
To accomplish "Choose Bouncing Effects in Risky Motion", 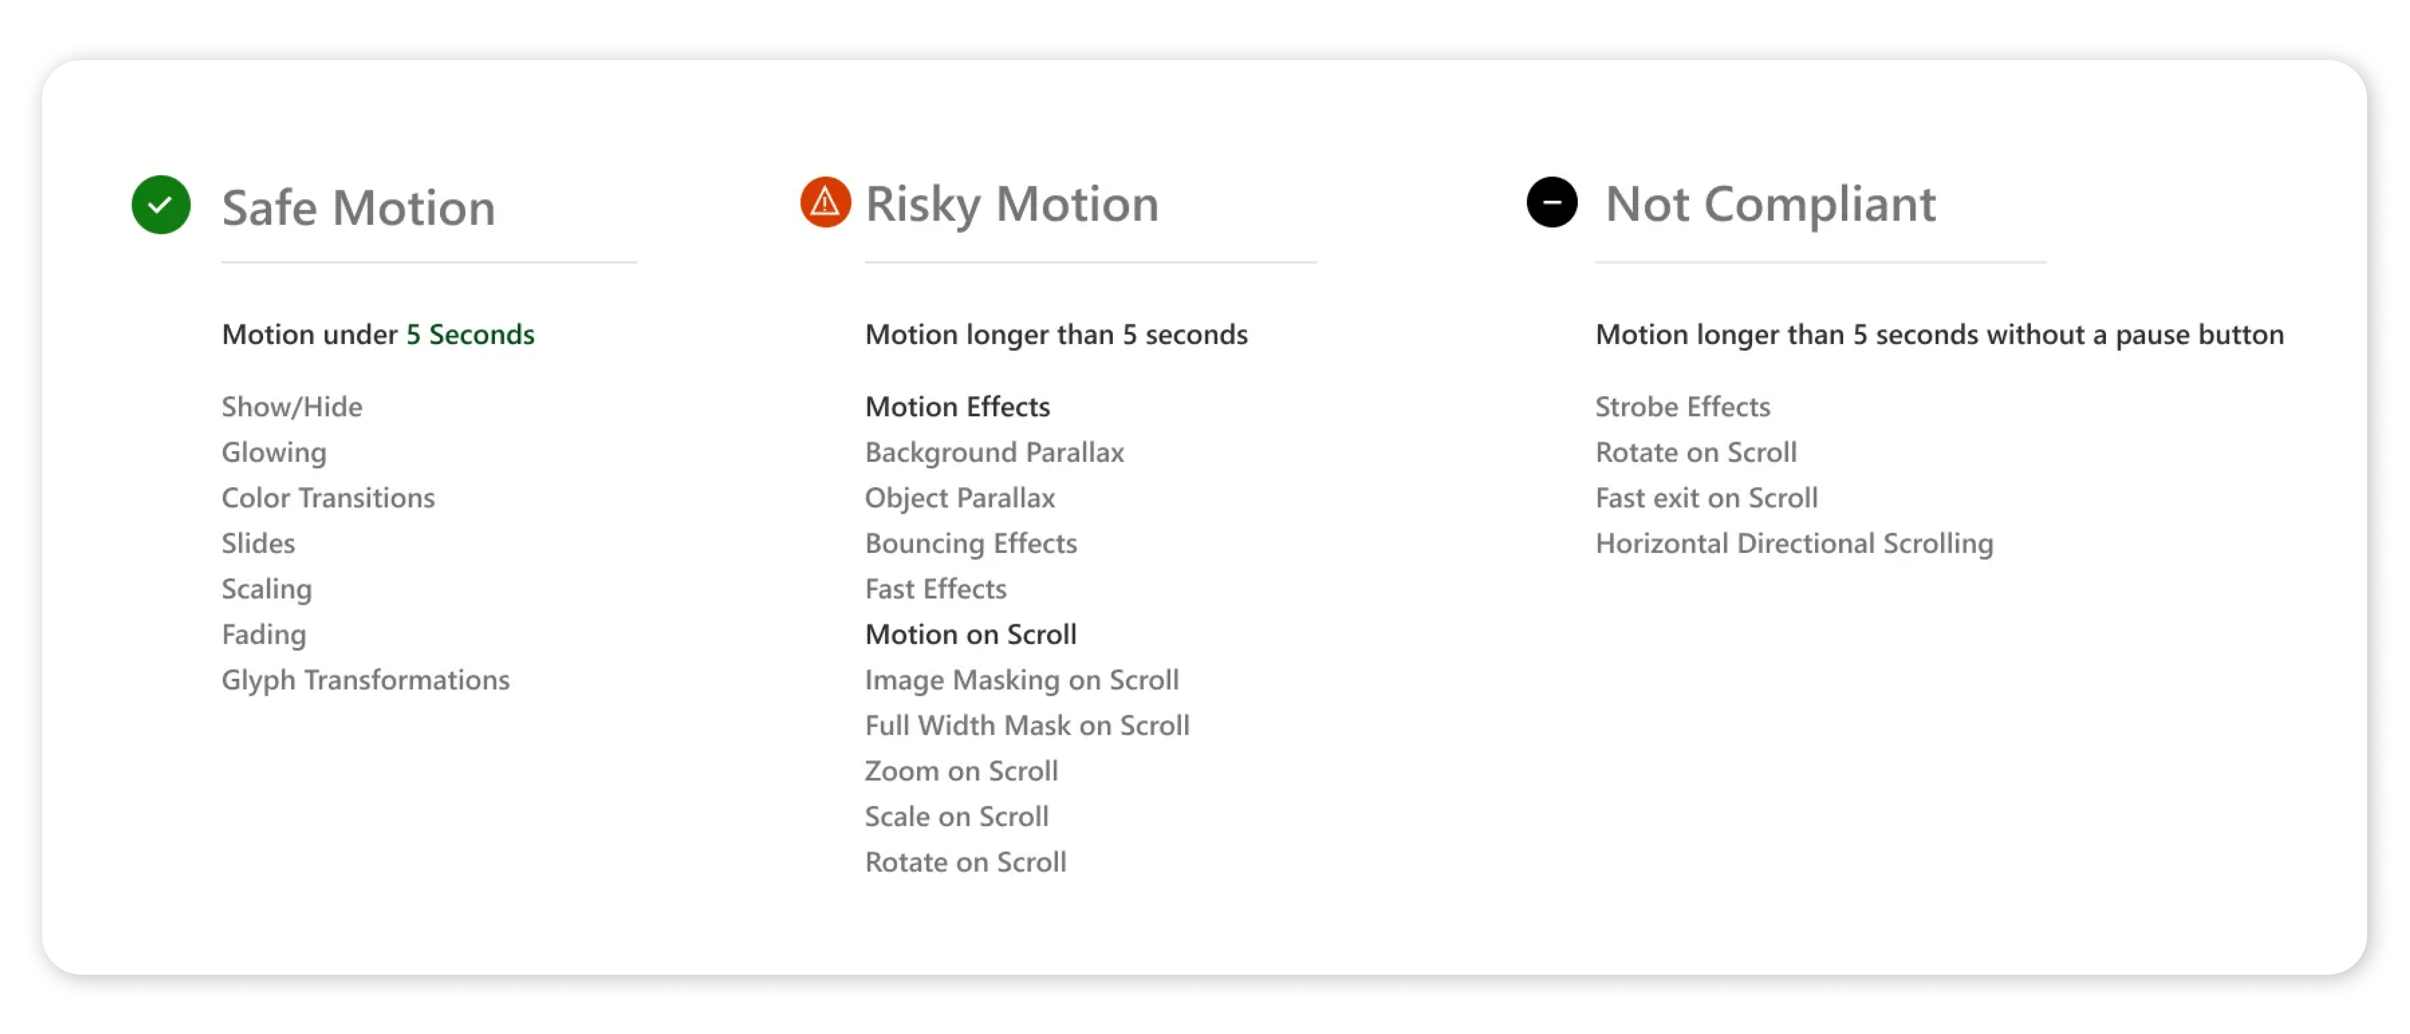I will pos(971,543).
